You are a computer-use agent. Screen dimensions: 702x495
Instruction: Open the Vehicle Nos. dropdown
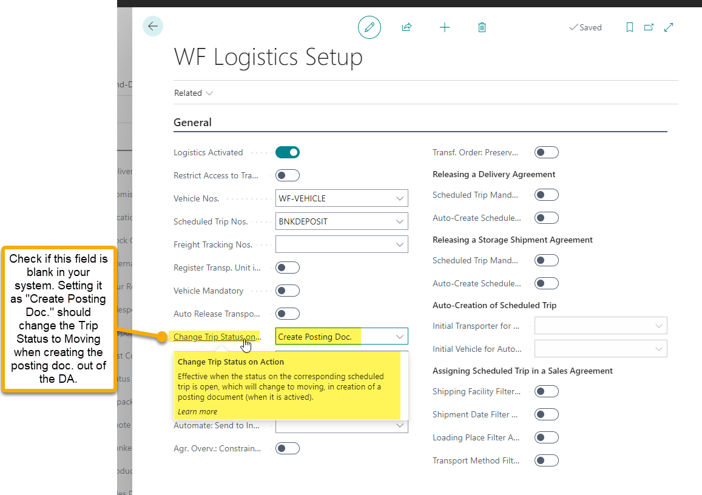(399, 198)
